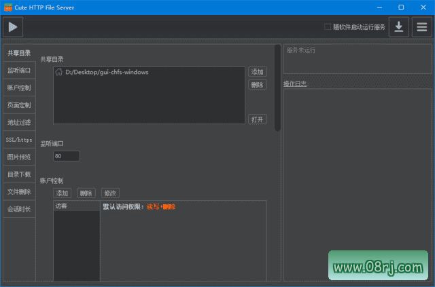
Task: Click the 打开 button
Action: (257, 119)
